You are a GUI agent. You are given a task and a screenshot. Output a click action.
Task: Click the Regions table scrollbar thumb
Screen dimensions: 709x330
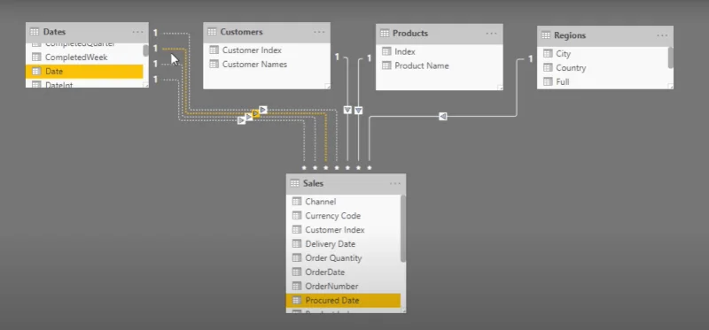(671, 58)
